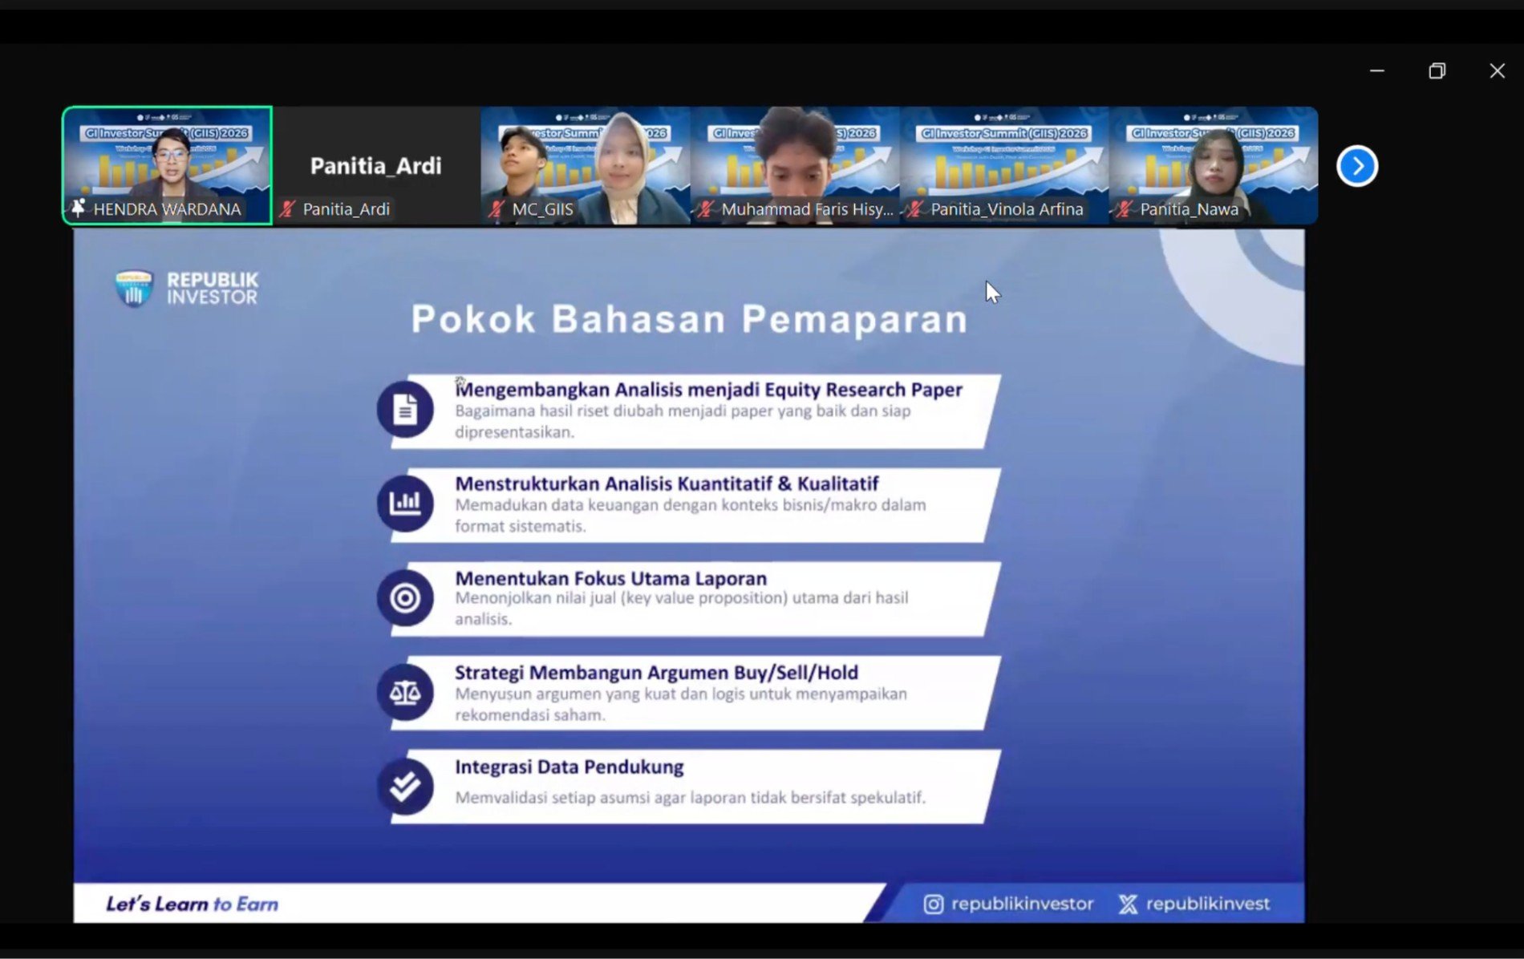Image resolution: width=1524 pixels, height=959 pixels.
Task: Select Panitia_Nawa video thumbnail
Action: click(x=1214, y=165)
